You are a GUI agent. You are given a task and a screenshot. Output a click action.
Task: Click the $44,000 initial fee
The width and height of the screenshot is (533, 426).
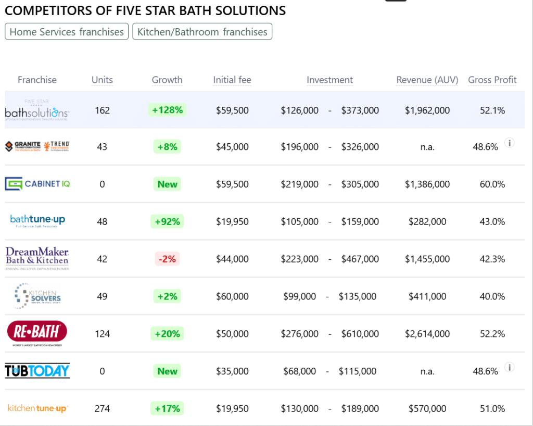click(232, 259)
